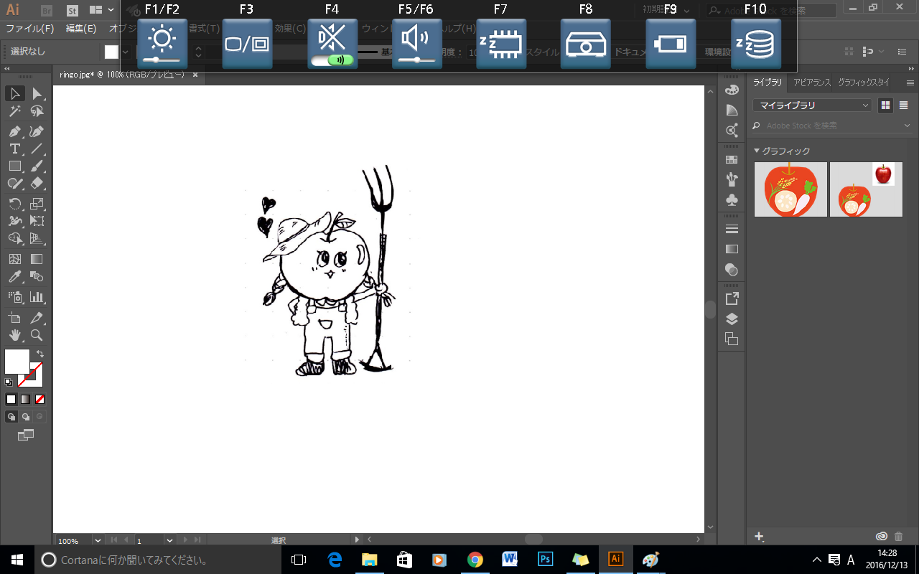Pick the Paintbrush tool

tap(37, 166)
